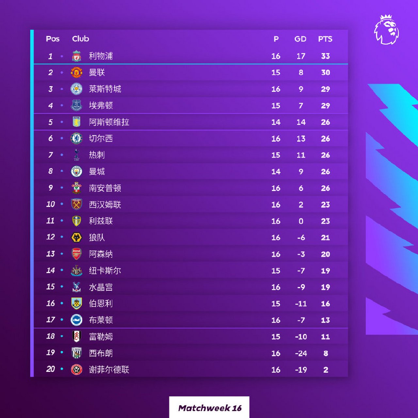Click the Wolves club crest
The width and height of the screenshot is (418, 418).
[x=76, y=237]
